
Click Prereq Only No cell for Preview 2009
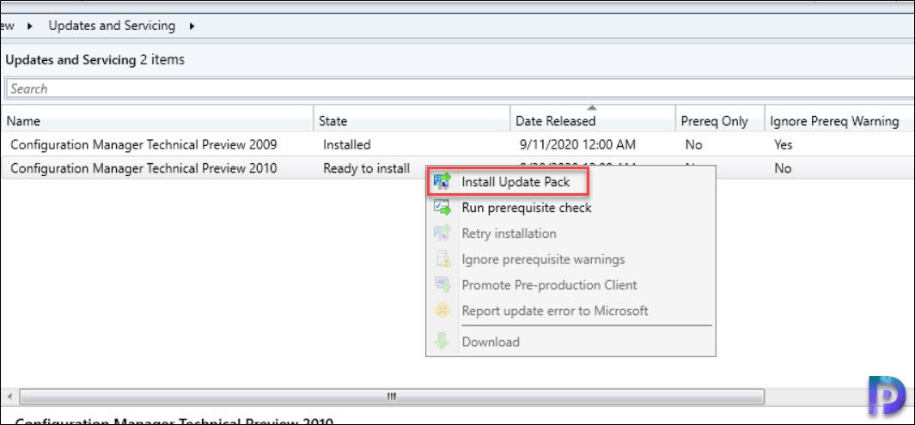pos(694,144)
